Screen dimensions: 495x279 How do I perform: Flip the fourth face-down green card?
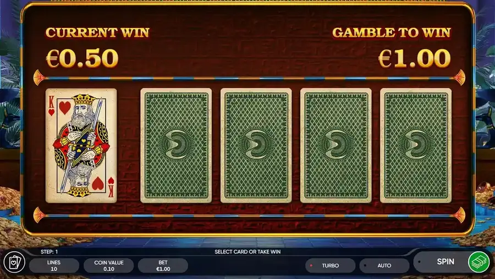[416, 146]
